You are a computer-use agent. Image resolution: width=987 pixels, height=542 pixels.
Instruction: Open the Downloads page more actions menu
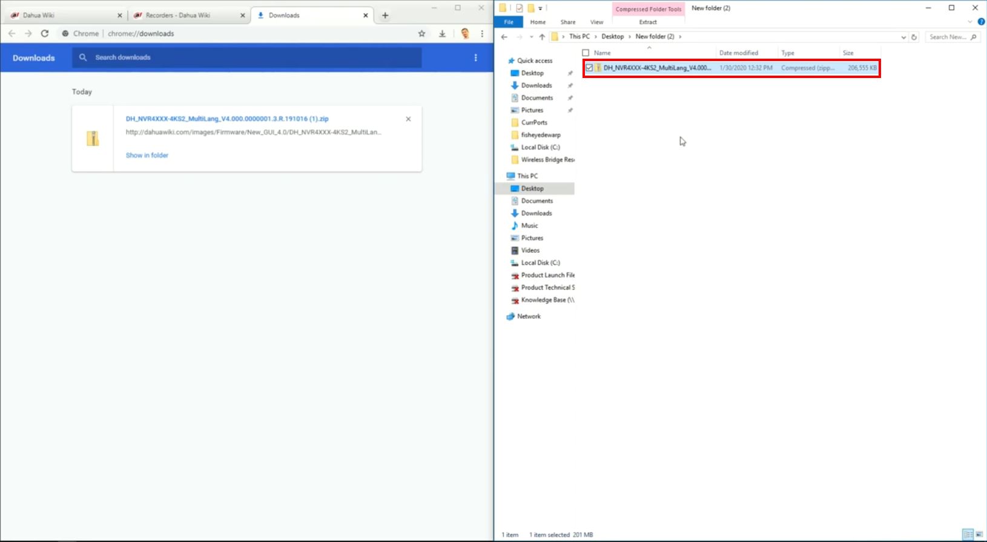pyautogui.click(x=475, y=57)
